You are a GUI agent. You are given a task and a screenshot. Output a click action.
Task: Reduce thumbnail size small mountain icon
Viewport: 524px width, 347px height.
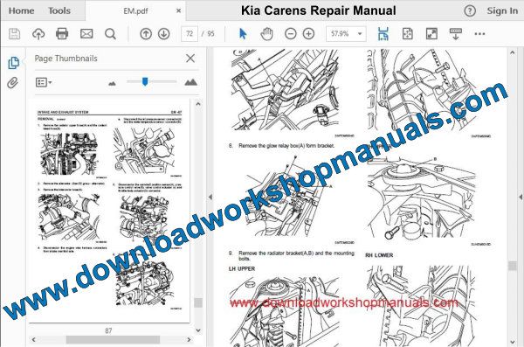[x=112, y=83]
